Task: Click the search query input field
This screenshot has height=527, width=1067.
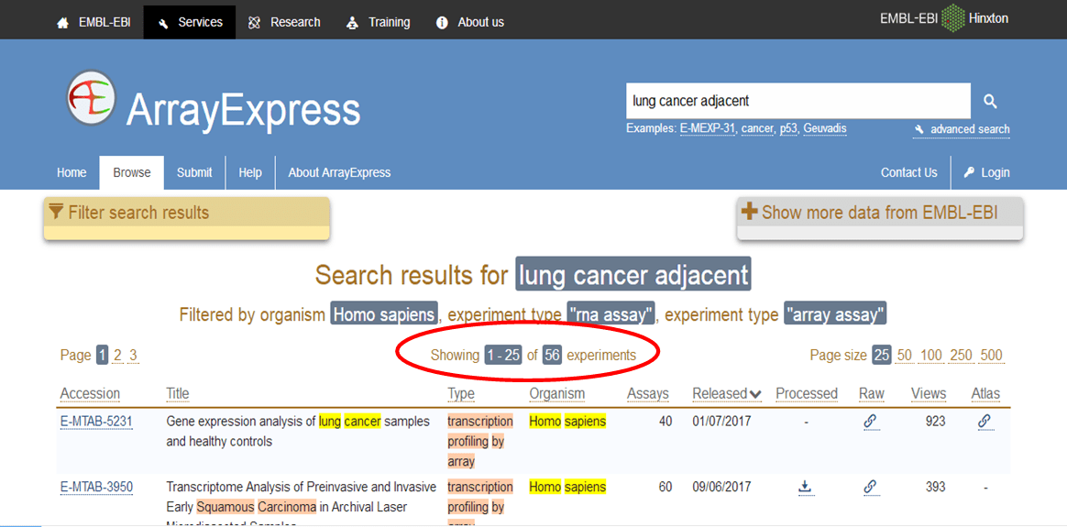Action: coord(797,101)
